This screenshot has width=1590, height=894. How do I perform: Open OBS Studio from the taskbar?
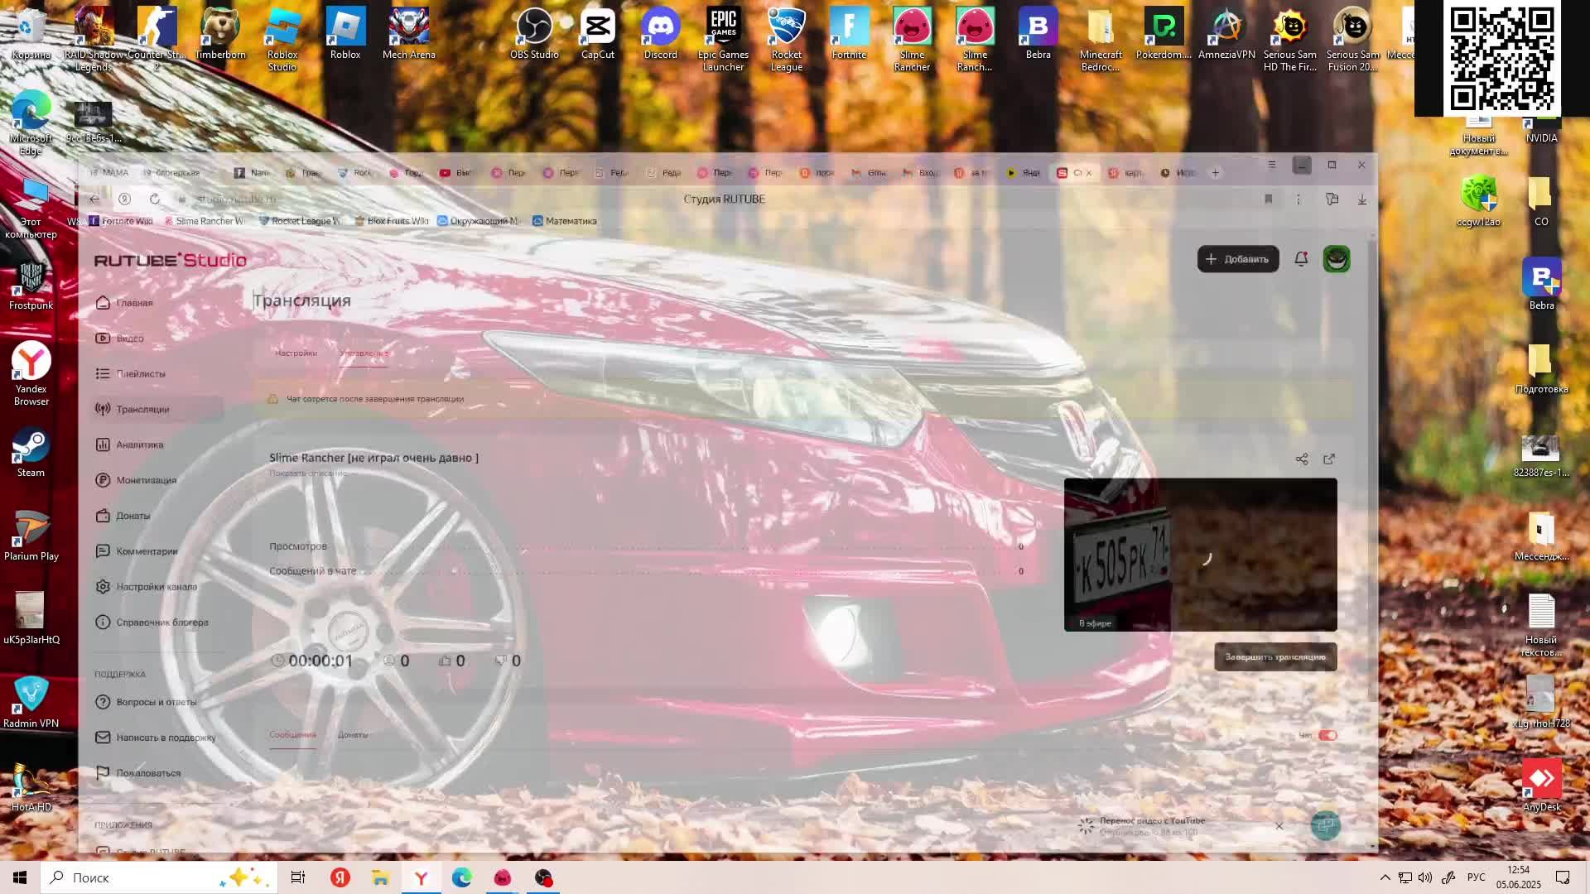click(542, 878)
